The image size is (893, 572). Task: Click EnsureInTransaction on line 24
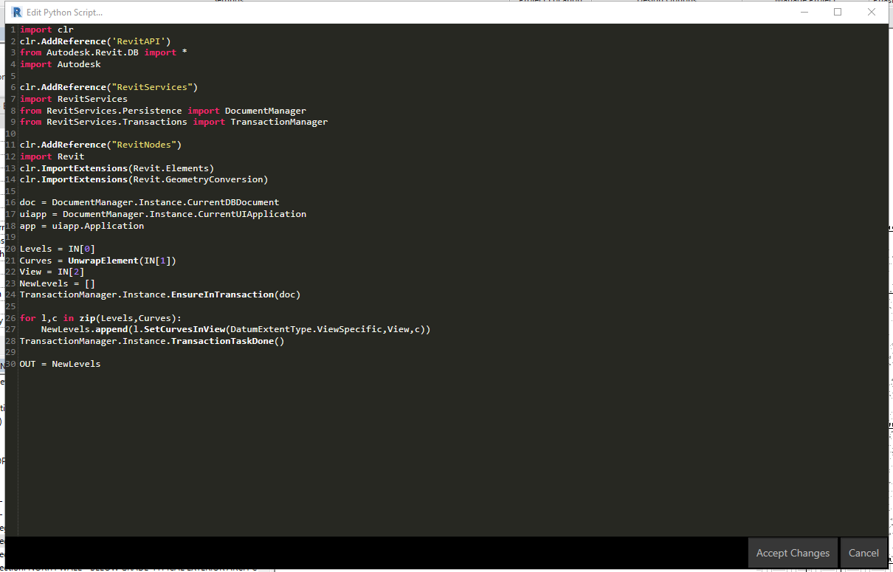[x=222, y=294]
